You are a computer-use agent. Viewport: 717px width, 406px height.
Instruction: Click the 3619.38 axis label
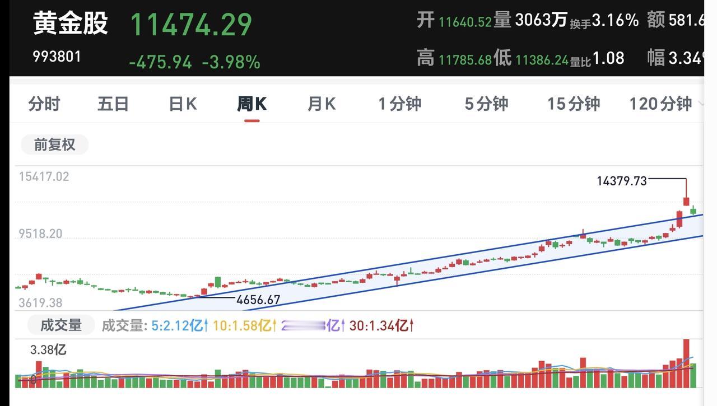coord(40,303)
